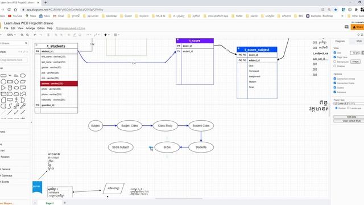Select the cloud shape in palette
This screenshot has height=205, width=364.
coord(16,88)
